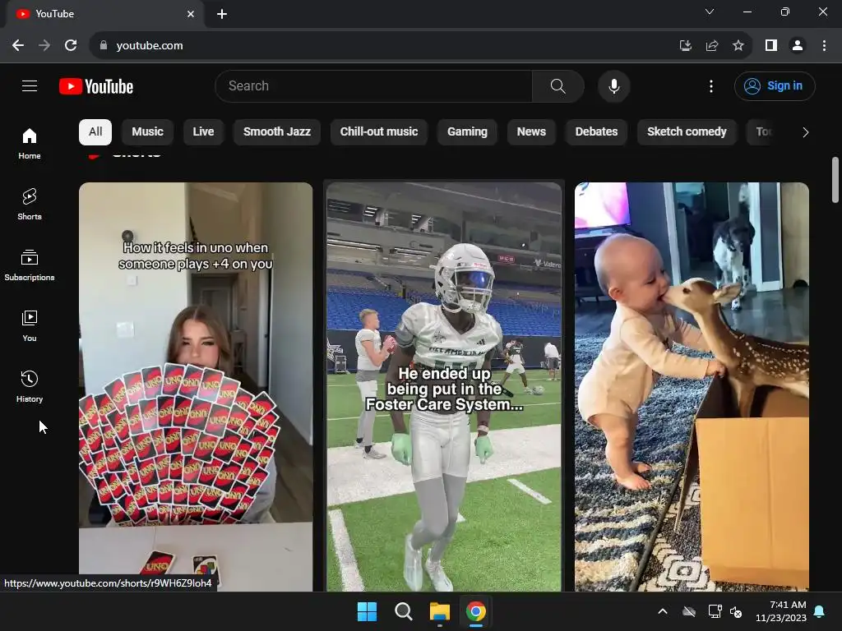
Task: Open Chrome's three-dot menu
Action: pyautogui.click(x=824, y=46)
